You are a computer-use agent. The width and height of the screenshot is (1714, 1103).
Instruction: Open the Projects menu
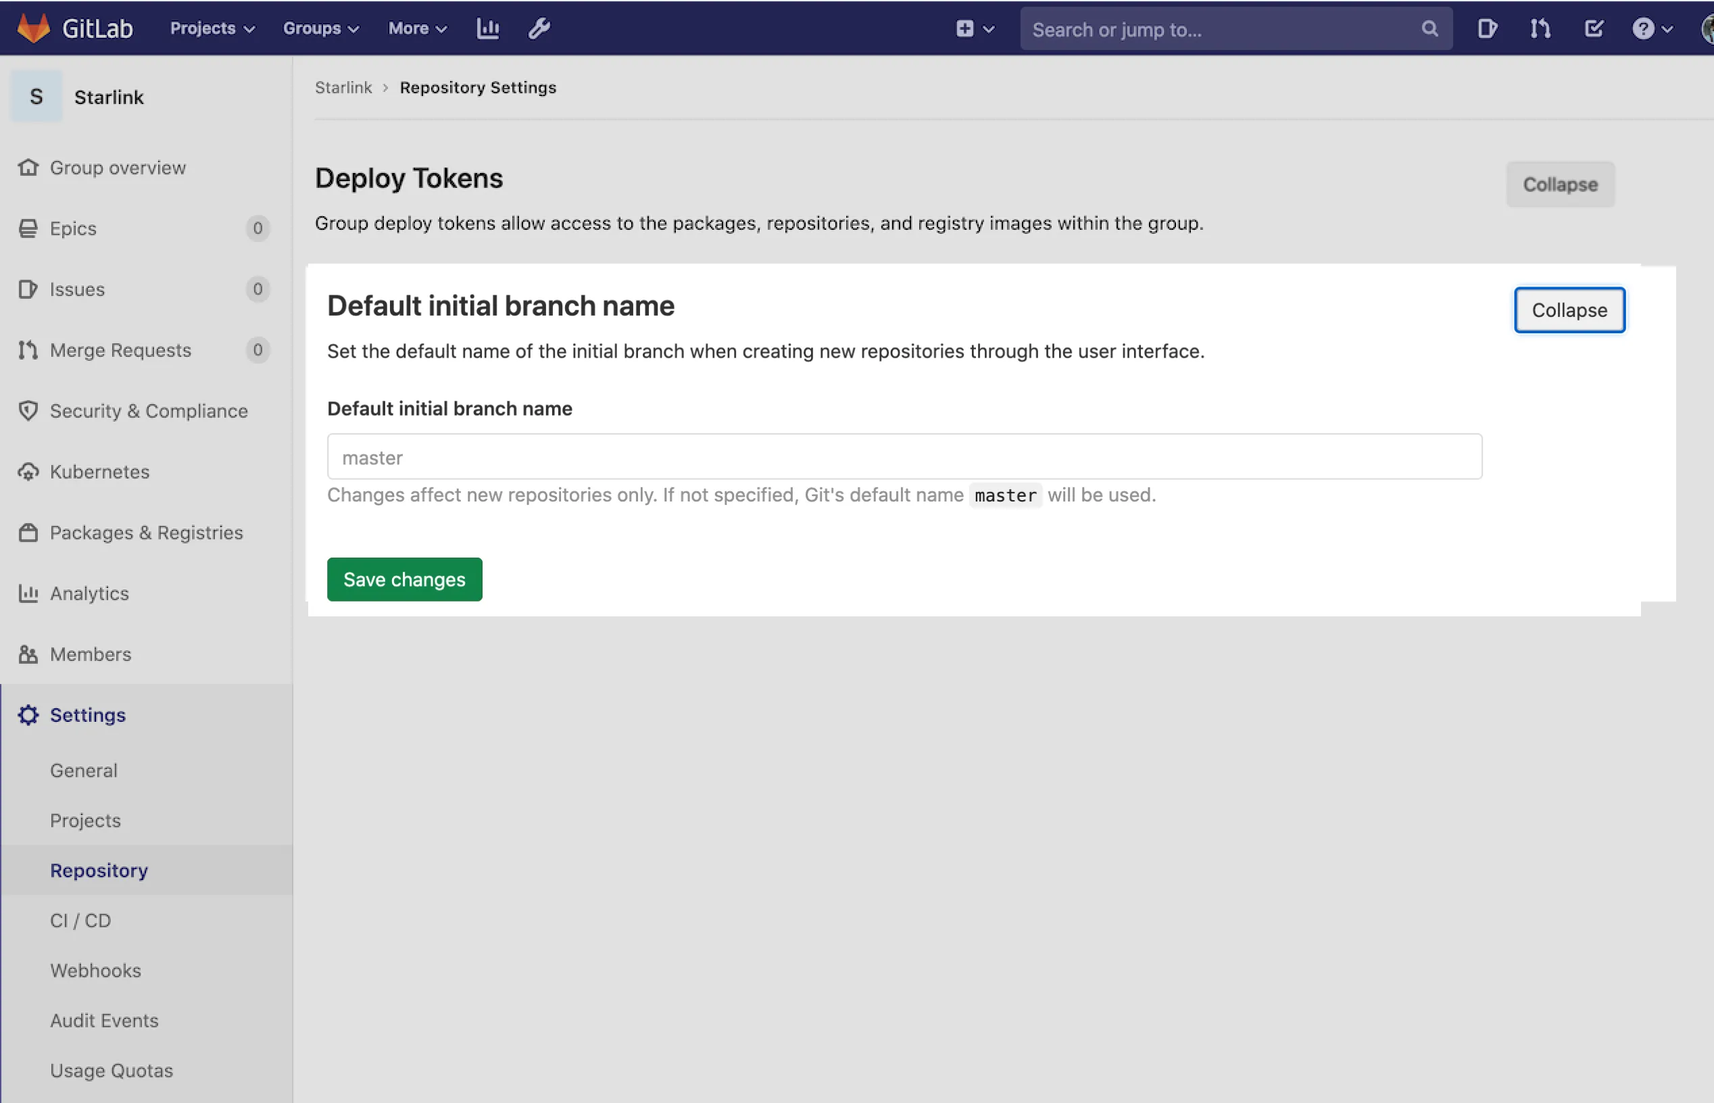coord(210,28)
